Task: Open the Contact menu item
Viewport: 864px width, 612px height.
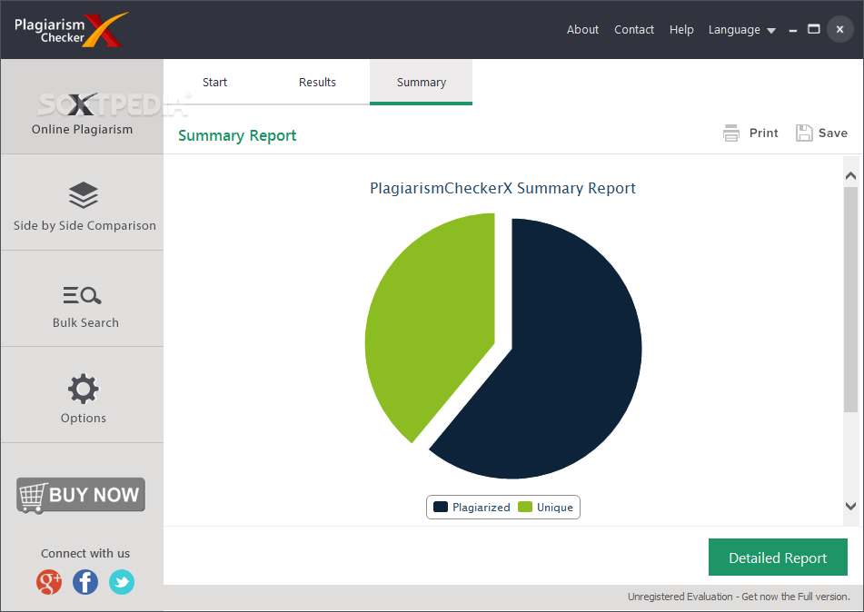Action: (633, 30)
